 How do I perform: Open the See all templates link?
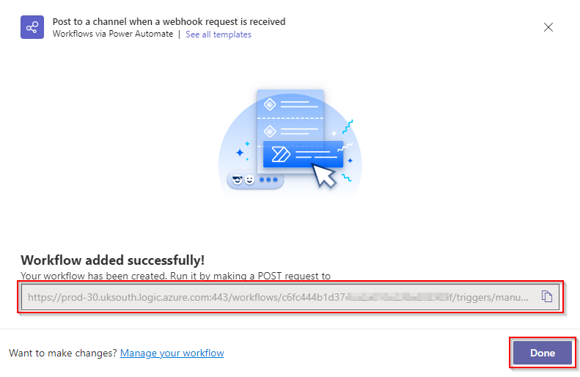click(219, 34)
